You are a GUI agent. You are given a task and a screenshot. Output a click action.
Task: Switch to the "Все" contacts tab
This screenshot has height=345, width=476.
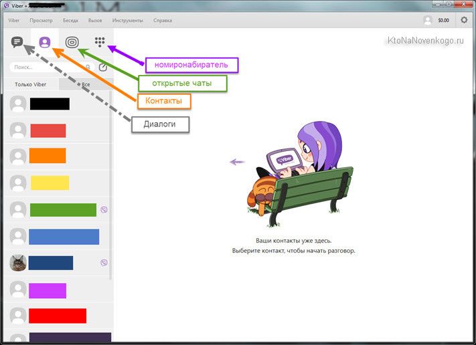[x=86, y=85]
